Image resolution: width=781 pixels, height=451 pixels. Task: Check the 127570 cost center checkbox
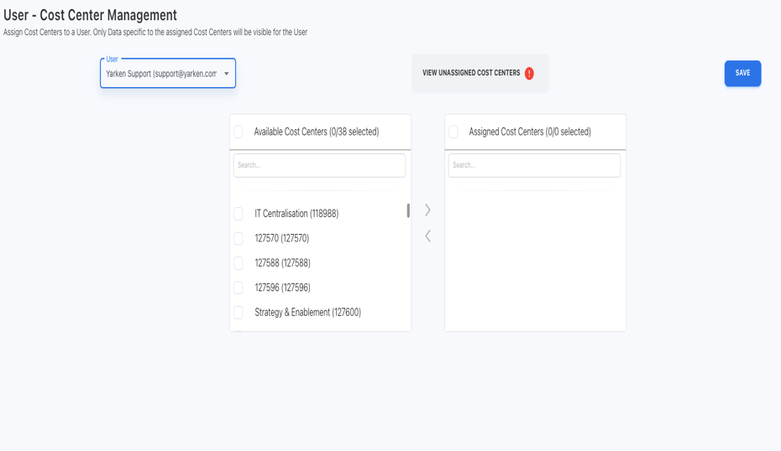click(238, 238)
